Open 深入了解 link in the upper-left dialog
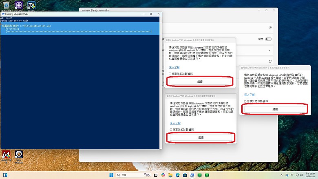This screenshot has width=318, height=179. pyautogui.click(x=174, y=67)
